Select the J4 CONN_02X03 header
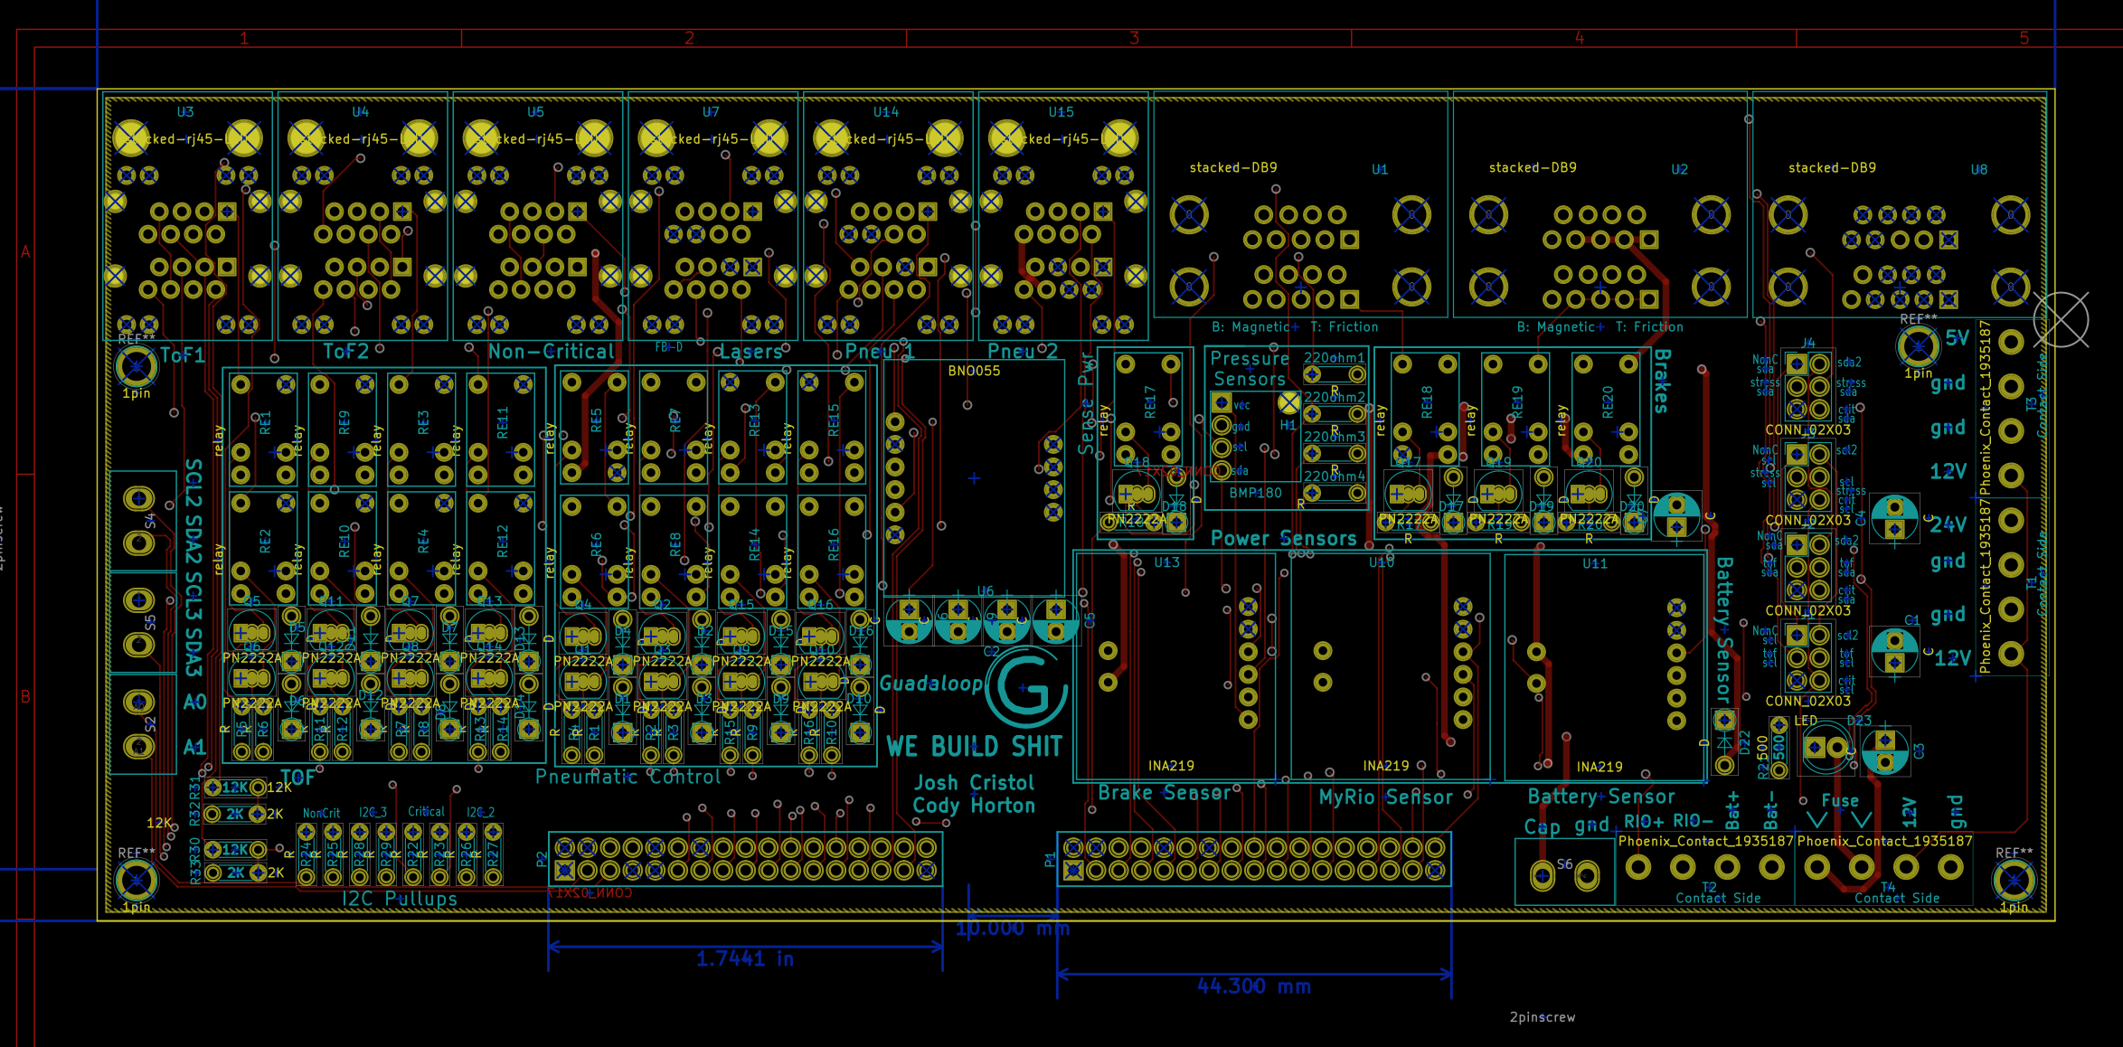Screen dimensions: 2123x1047 click(1807, 386)
